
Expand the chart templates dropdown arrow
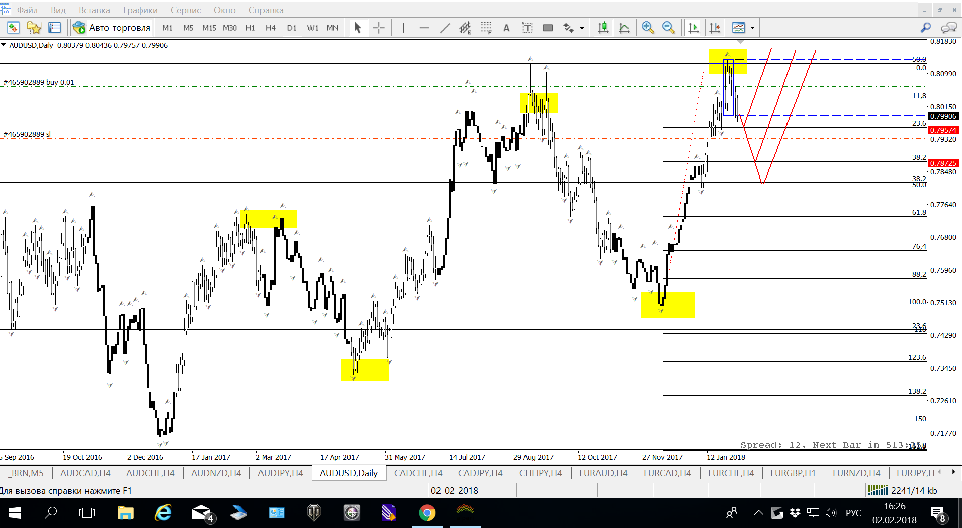[x=752, y=28]
